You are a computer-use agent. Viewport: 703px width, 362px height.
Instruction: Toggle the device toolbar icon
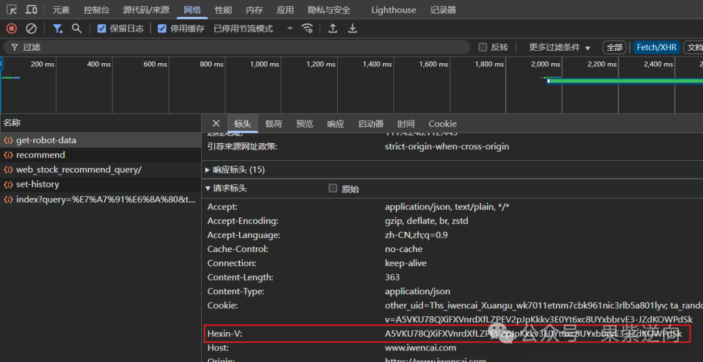pyautogui.click(x=31, y=10)
